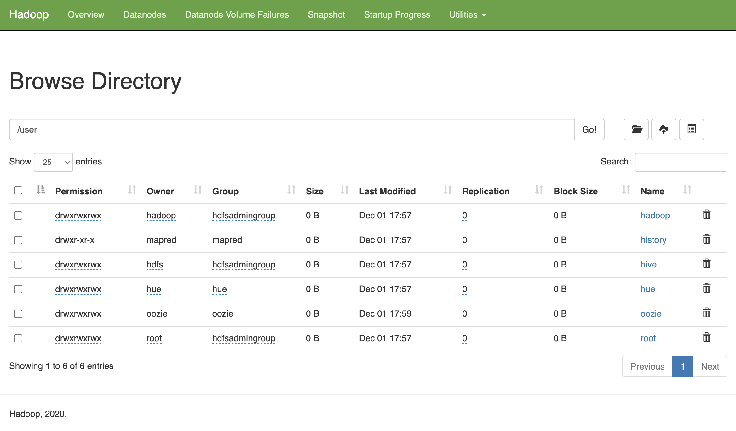Click the upload to HDFS icon
This screenshot has height=431, width=736.
point(664,129)
